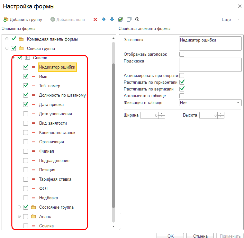Uncheck Должность по штатному checkbox

click(26, 95)
